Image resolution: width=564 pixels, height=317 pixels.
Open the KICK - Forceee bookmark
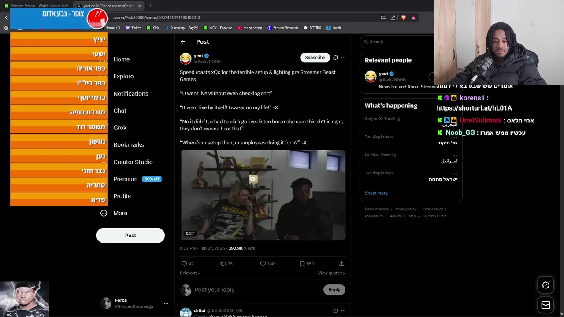pos(217,28)
